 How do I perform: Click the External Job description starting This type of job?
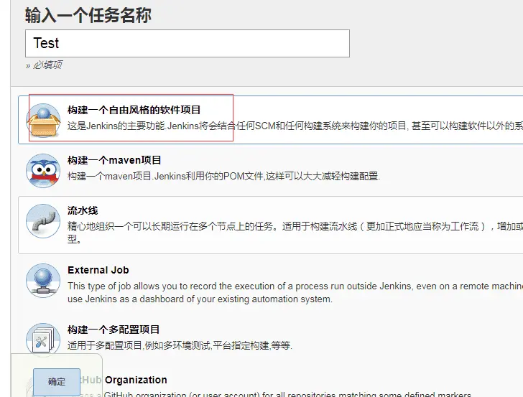click(x=295, y=292)
